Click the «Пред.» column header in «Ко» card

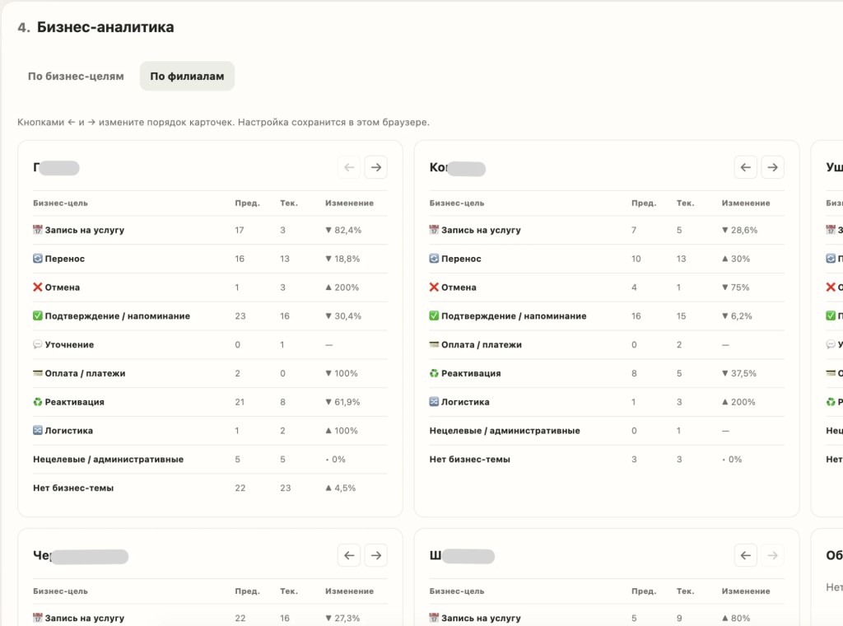644,203
